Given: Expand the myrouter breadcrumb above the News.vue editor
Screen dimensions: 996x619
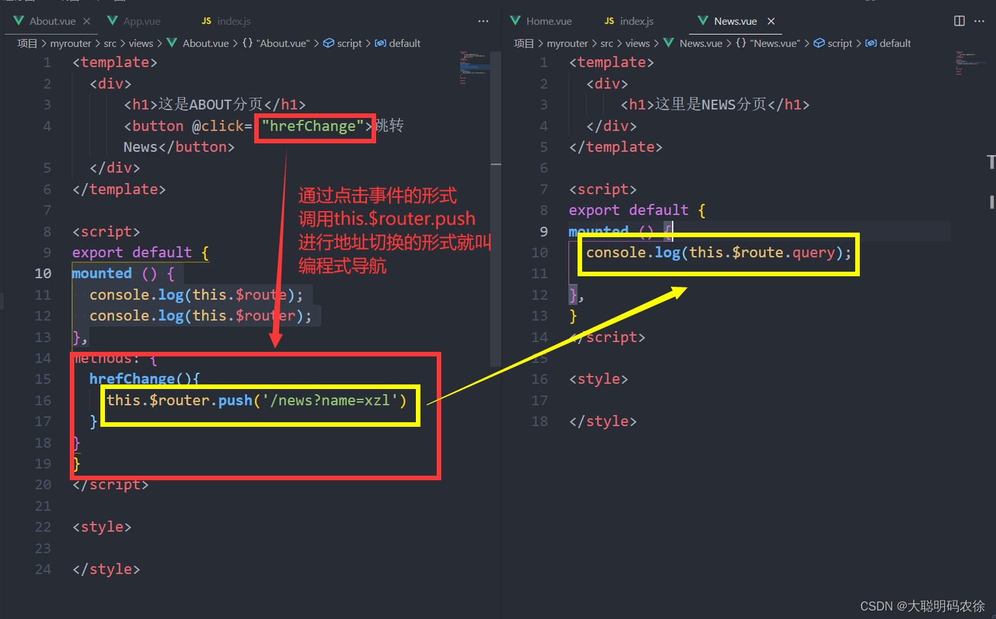Looking at the screenshot, I should point(567,43).
